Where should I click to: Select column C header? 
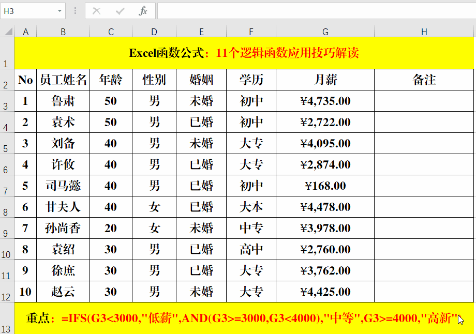(x=111, y=32)
